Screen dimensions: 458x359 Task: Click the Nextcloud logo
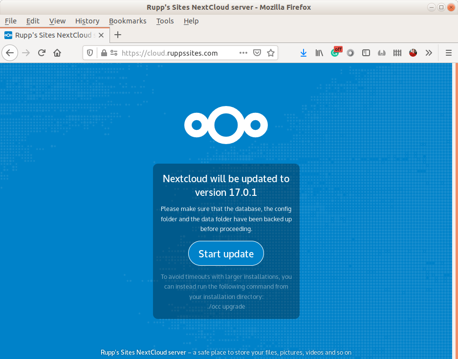click(226, 125)
